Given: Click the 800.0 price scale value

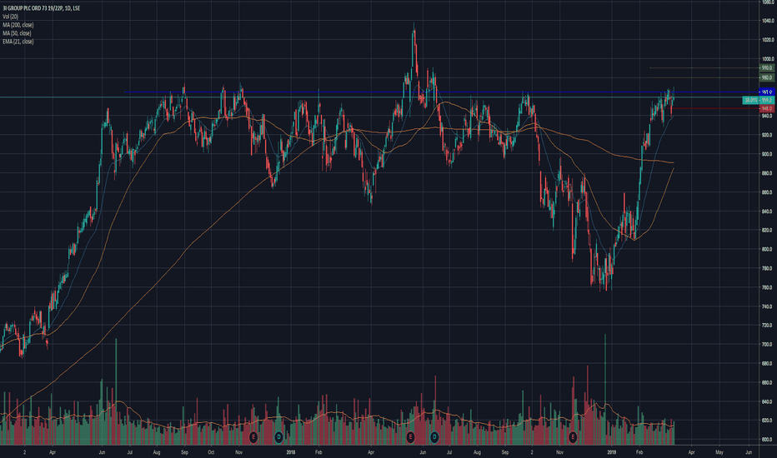Looking at the screenshot, I should [x=767, y=249].
